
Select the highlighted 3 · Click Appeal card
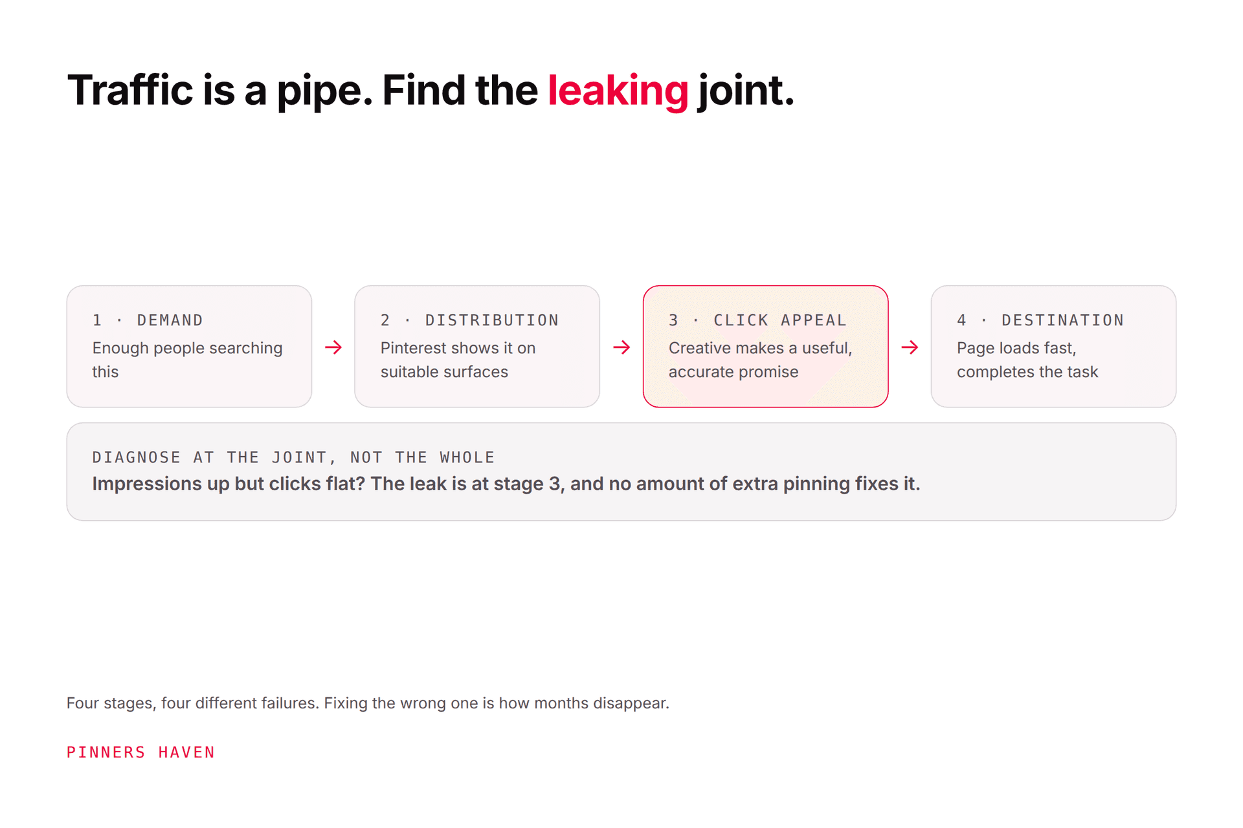click(x=765, y=346)
